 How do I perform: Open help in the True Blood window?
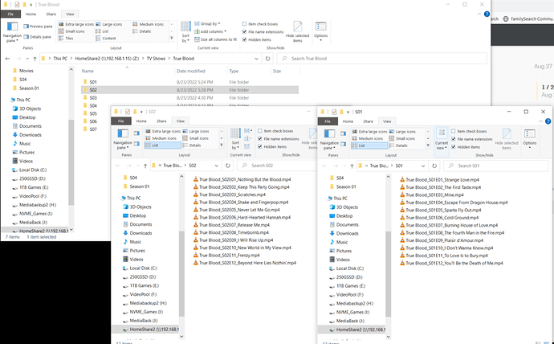coord(487,14)
